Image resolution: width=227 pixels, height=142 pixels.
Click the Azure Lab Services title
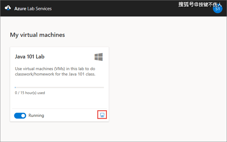pos(33,8)
